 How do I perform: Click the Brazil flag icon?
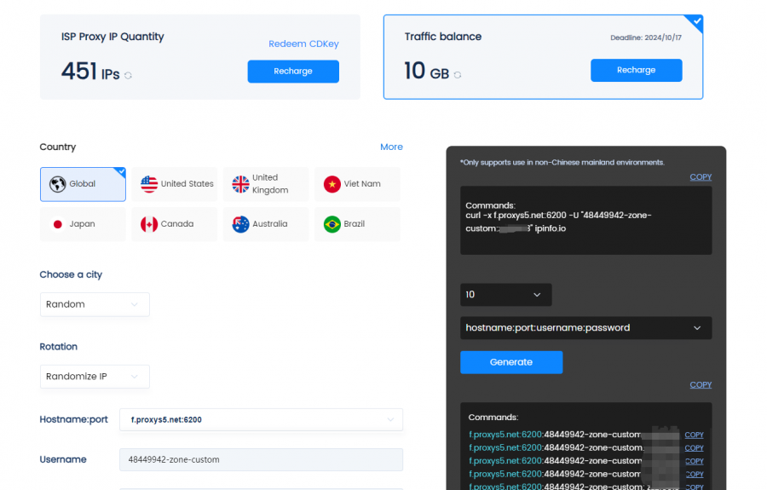[332, 224]
